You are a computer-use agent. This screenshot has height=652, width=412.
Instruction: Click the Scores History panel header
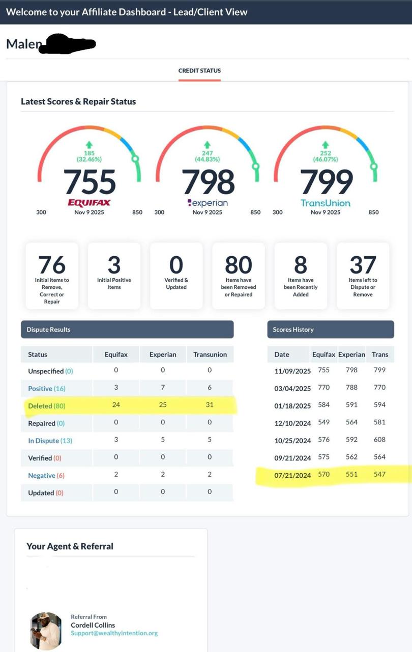(x=330, y=330)
